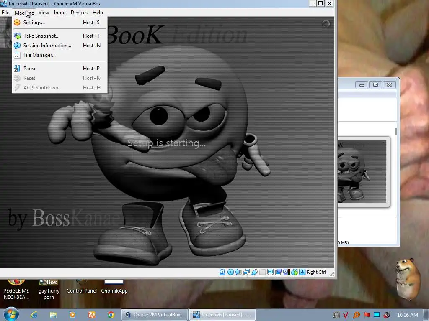Click the greyed-out ACPI Shutdown entry

coord(59,87)
